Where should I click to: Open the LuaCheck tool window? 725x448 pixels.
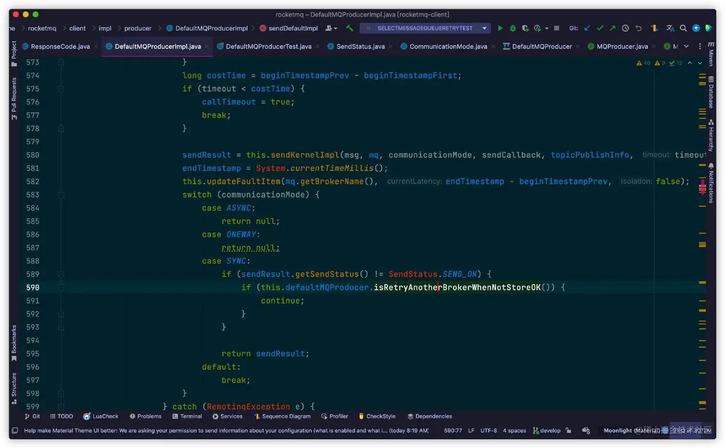[x=101, y=416]
